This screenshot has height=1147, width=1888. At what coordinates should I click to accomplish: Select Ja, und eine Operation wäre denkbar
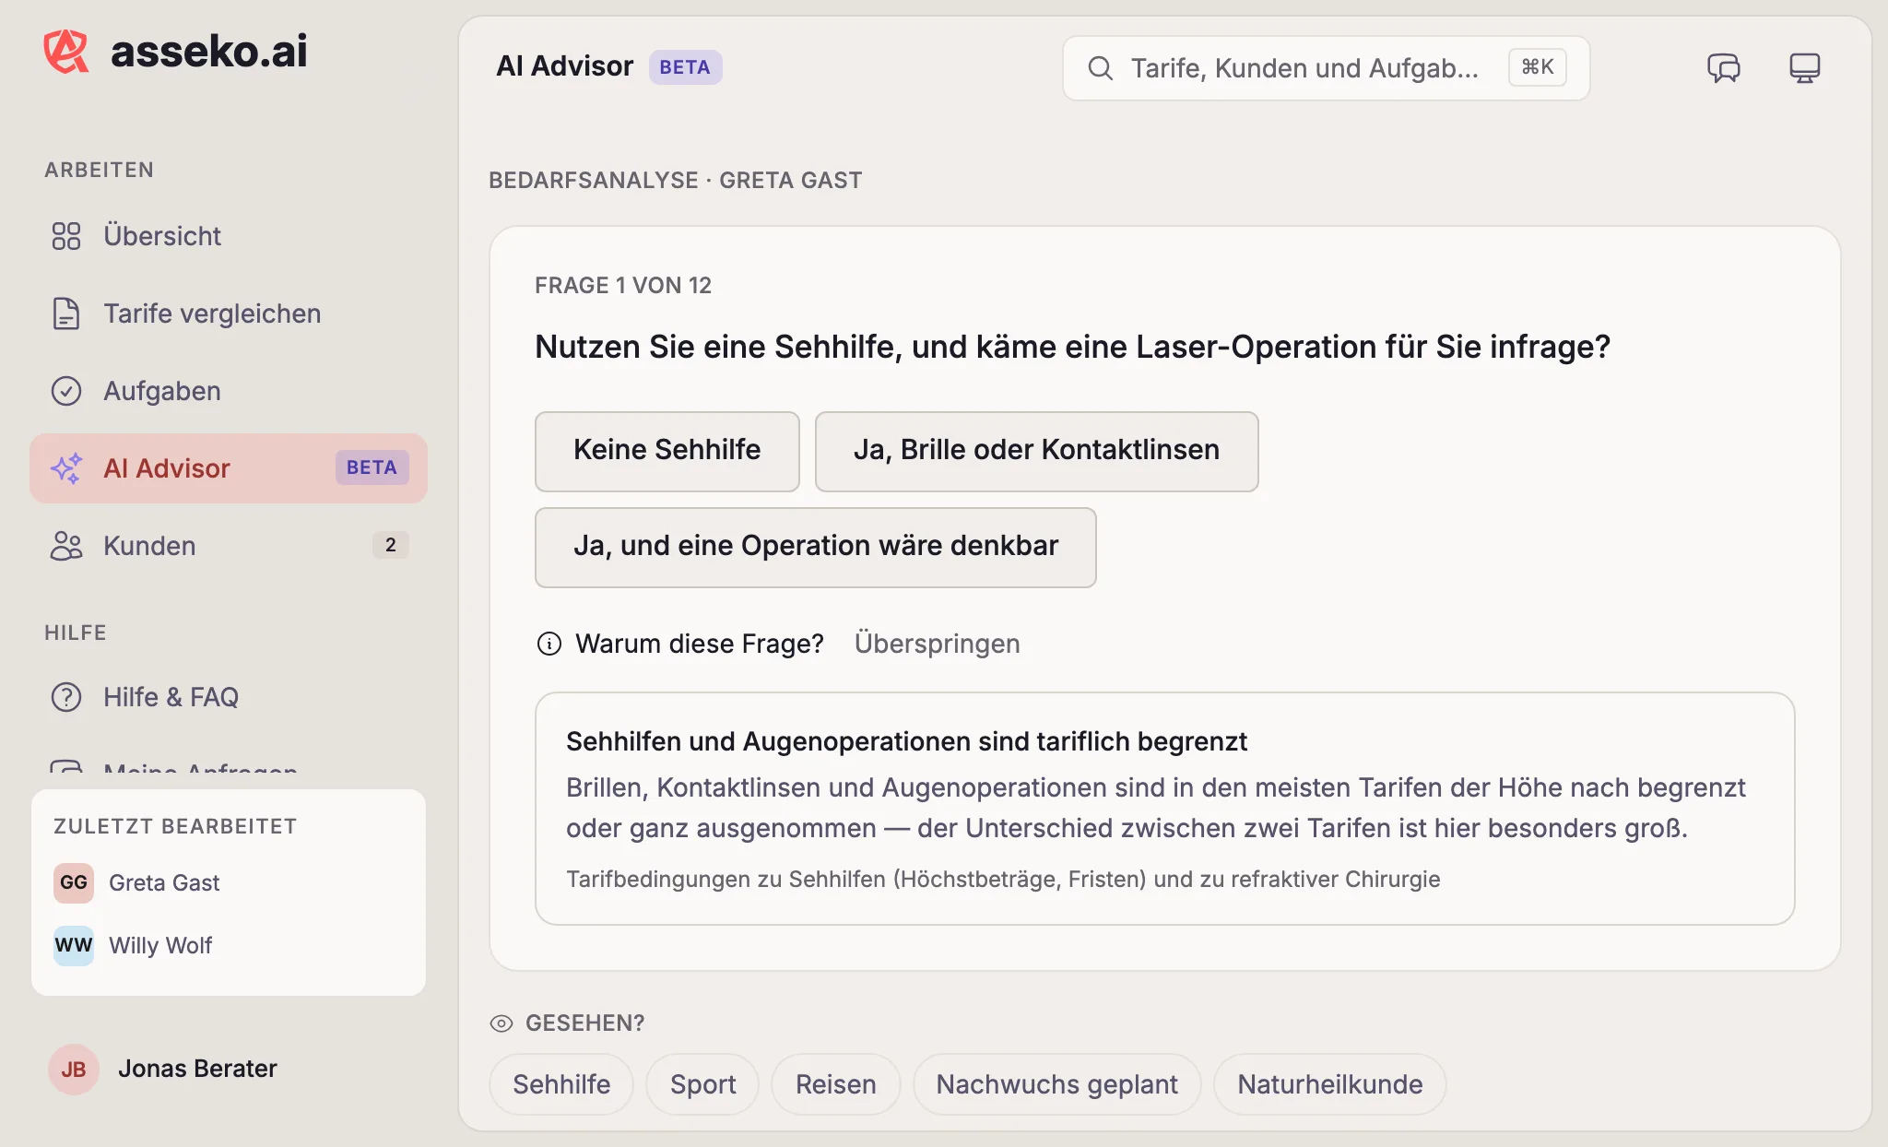tap(816, 547)
